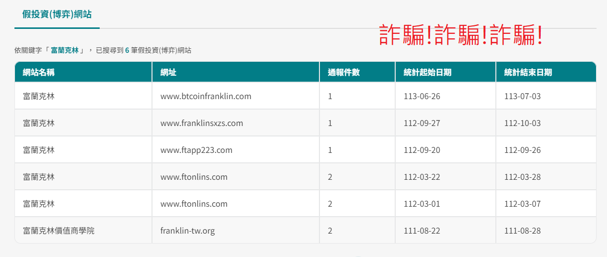Click the 113-06-26 start date cell

coord(422,96)
